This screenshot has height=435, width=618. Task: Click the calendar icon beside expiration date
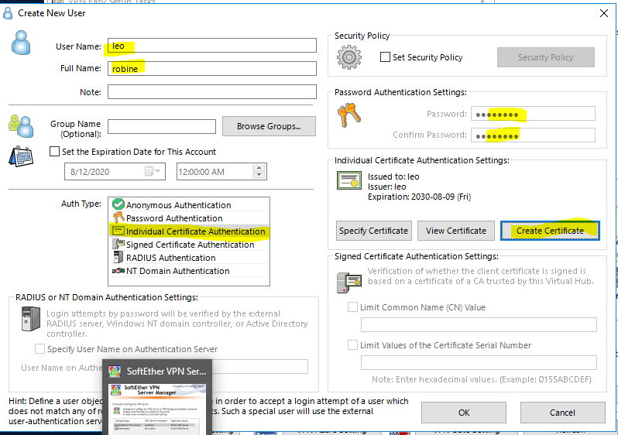[x=21, y=156]
